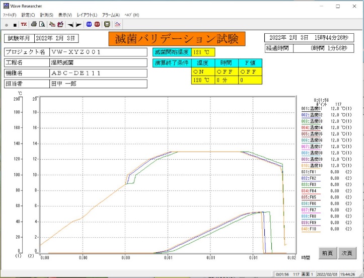
Task: Open the アラーム(A) menu
Action: [x=111, y=15]
